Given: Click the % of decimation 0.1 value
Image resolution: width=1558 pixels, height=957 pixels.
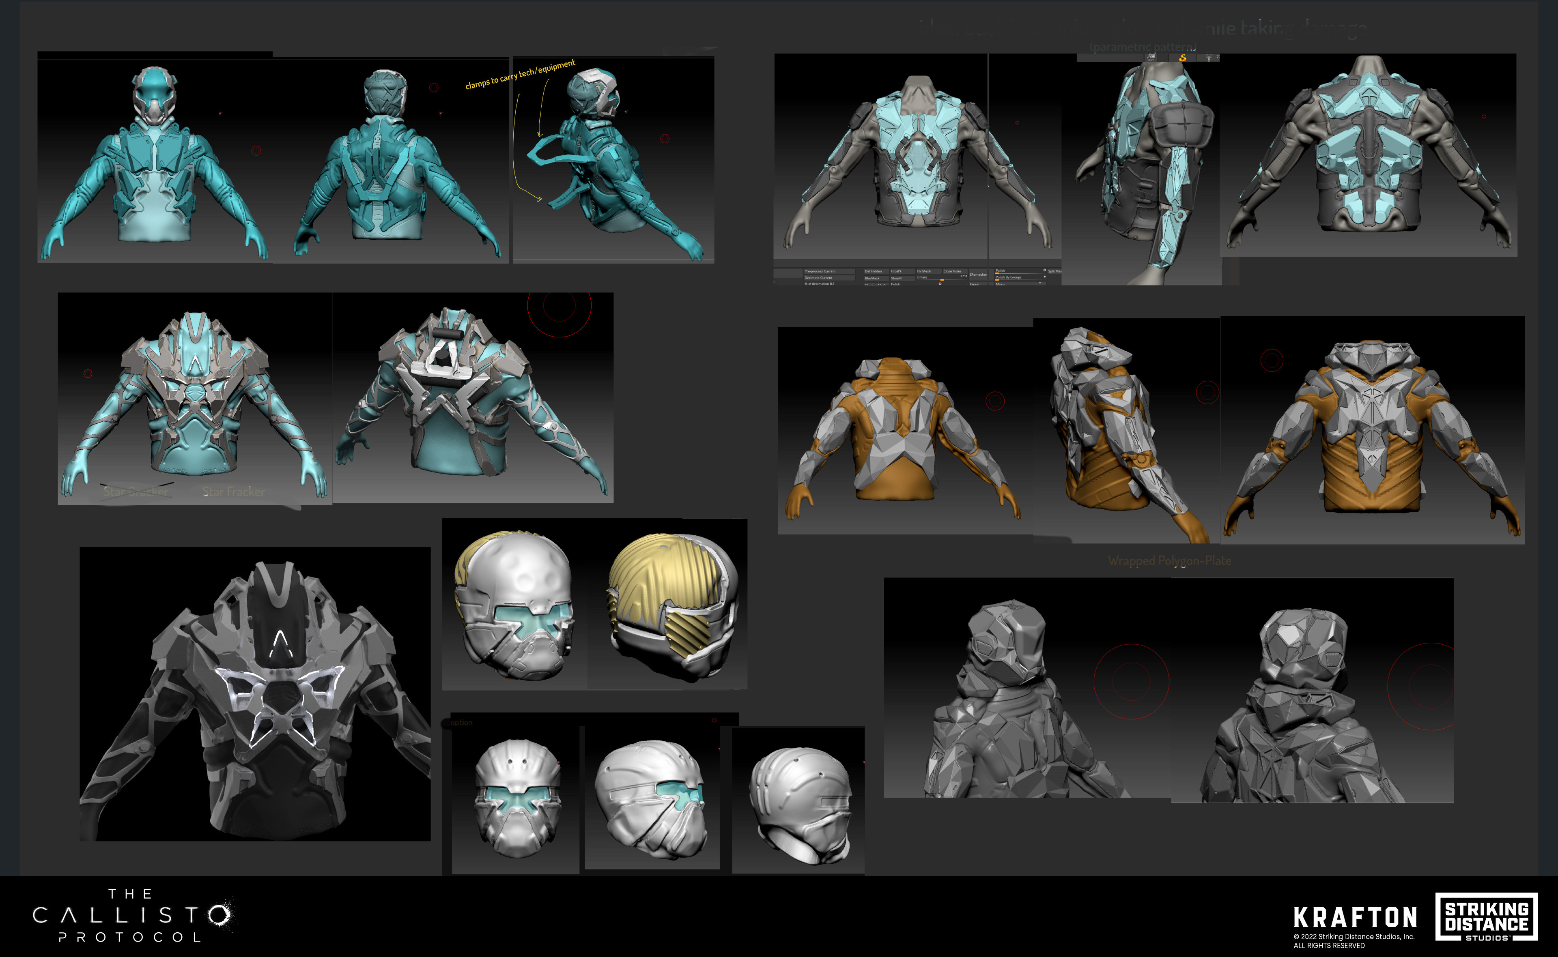Looking at the screenshot, I should [x=820, y=284].
